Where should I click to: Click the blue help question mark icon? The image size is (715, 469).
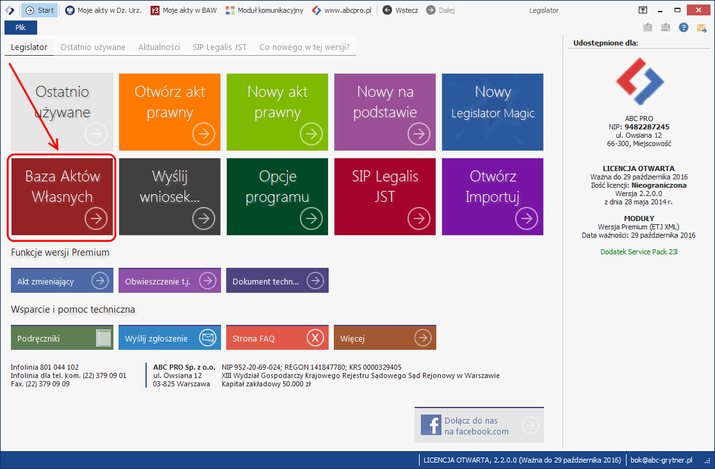coord(683,28)
